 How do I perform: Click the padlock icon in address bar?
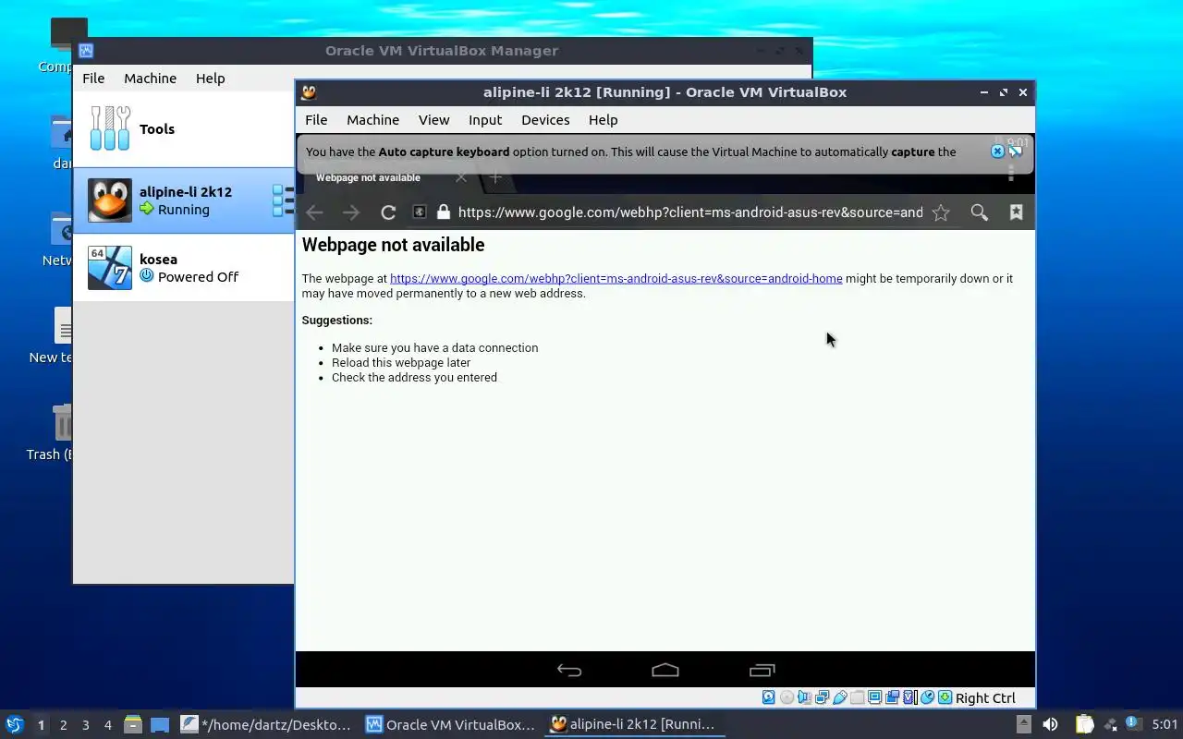444,212
